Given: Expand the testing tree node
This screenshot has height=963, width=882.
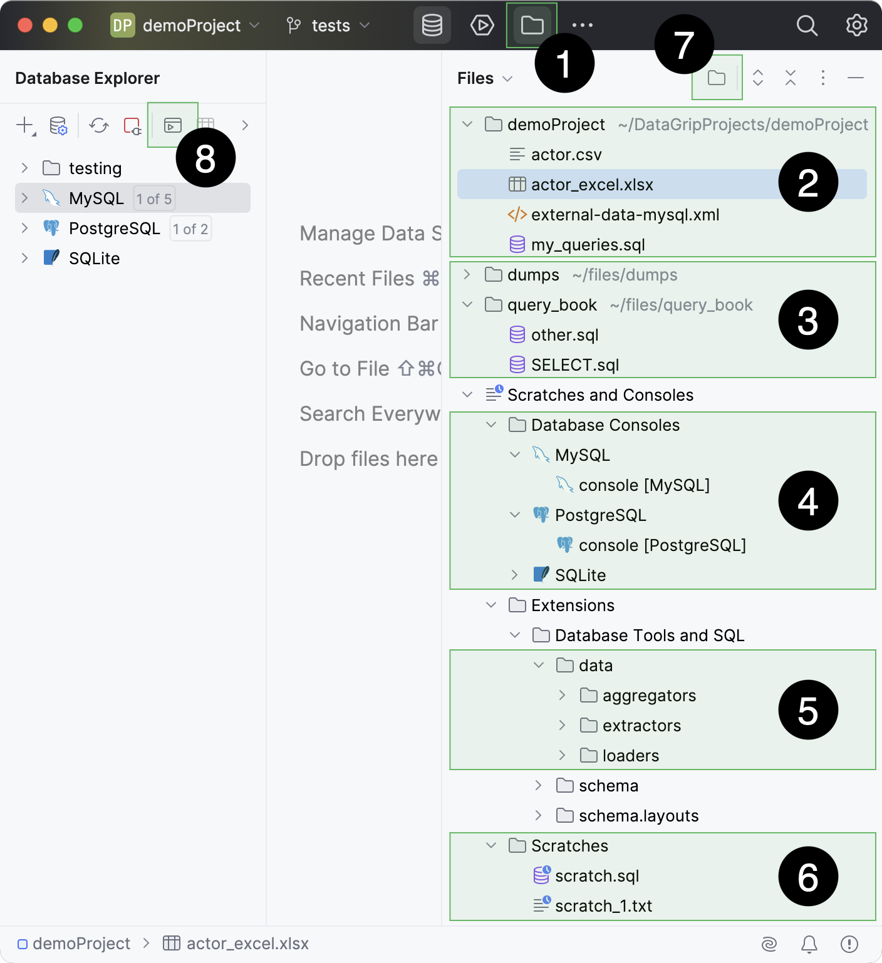Looking at the screenshot, I should tap(24, 168).
